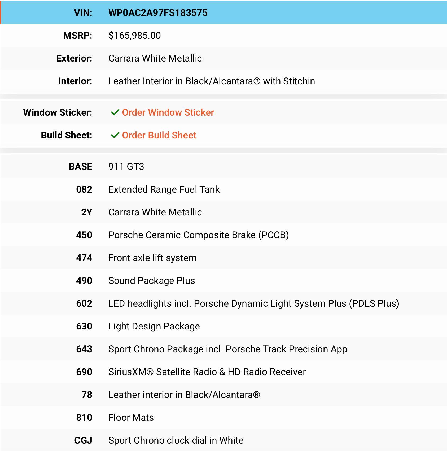Click option code 602
The width and height of the screenshot is (447, 451).
pos(84,303)
